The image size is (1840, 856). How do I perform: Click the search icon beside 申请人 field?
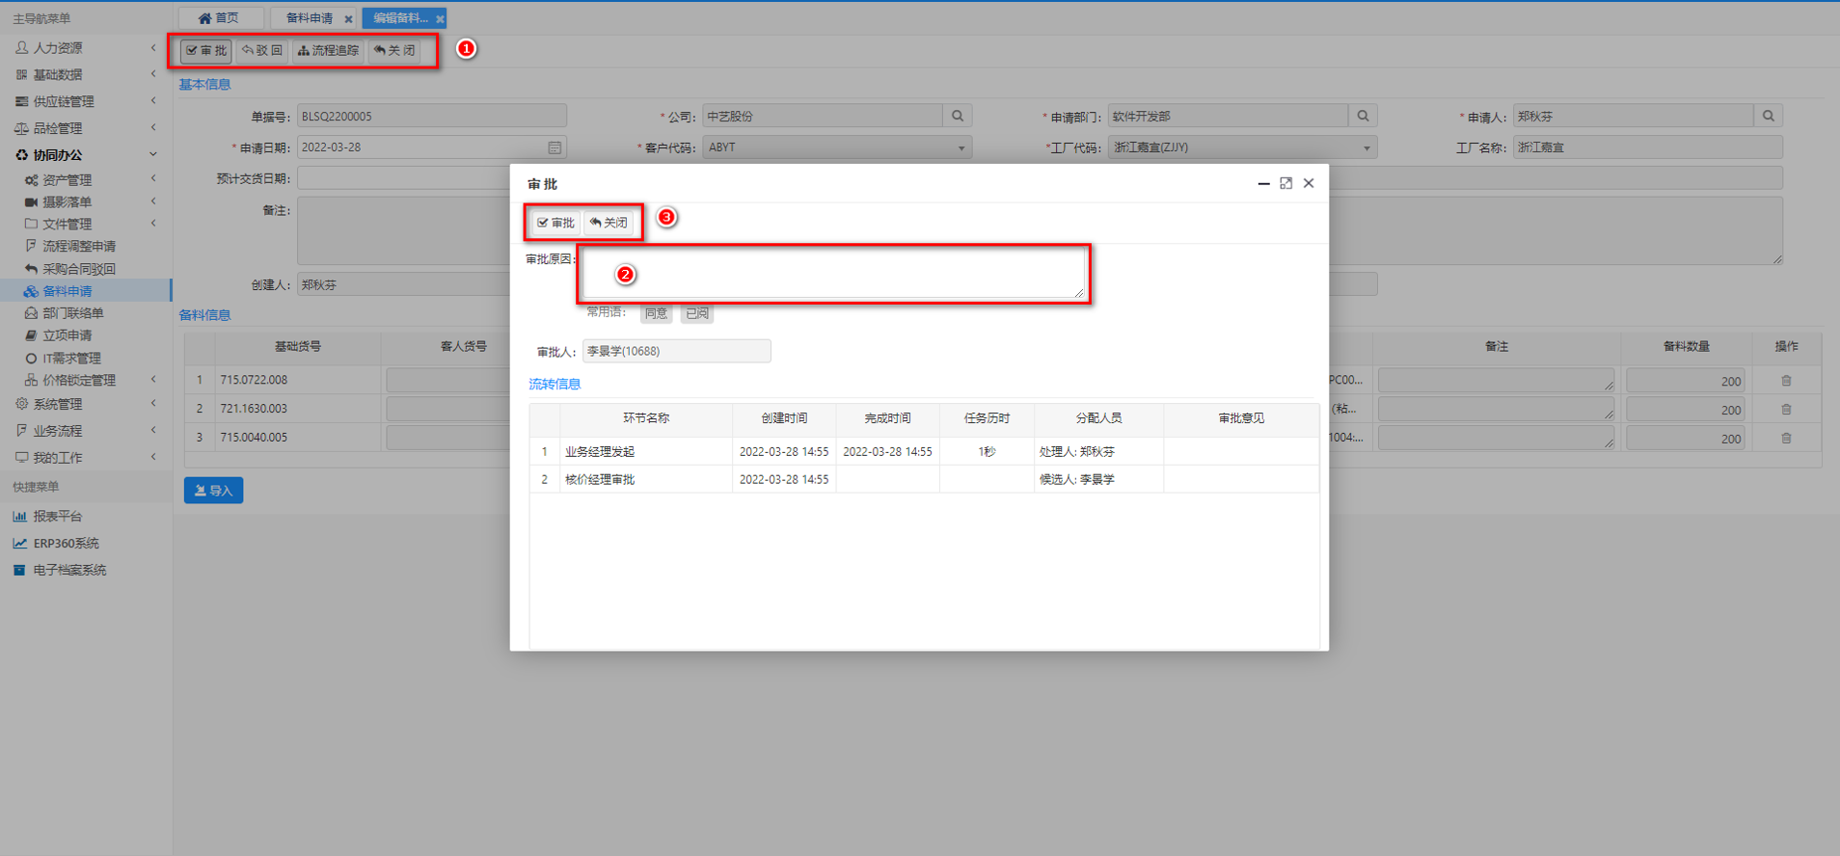[x=1769, y=116]
